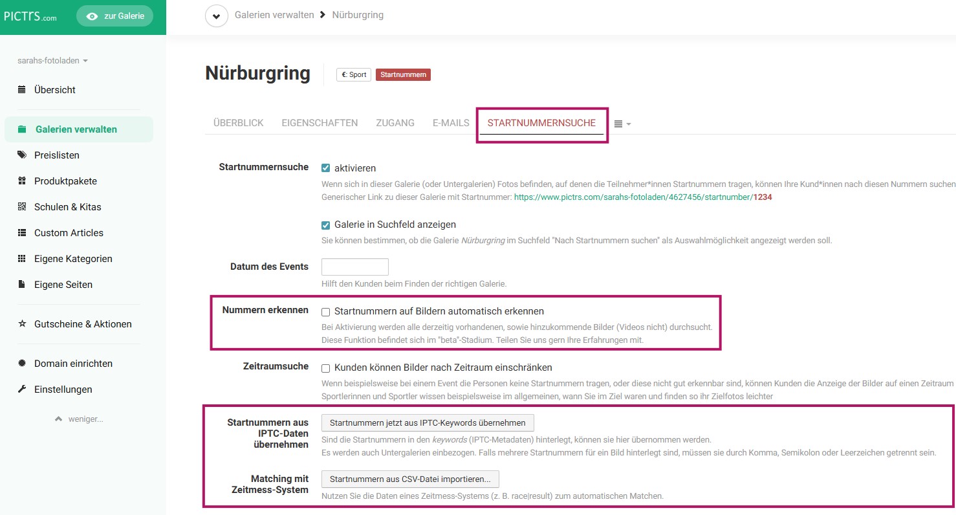Open the round chevron menu in header
This screenshot has width=956, height=515.
click(x=217, y=16)
